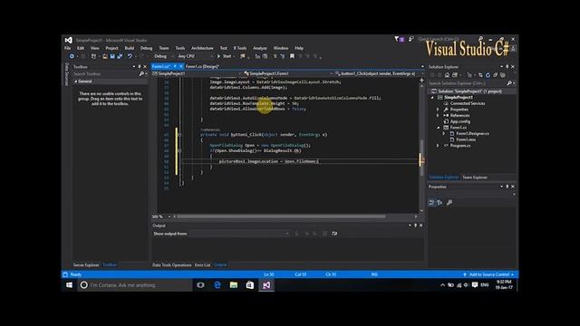Open the Any CPU platform dropdown
Image resolution: width=580 pixels, height=326 pixels.
(x=195, y=56)
